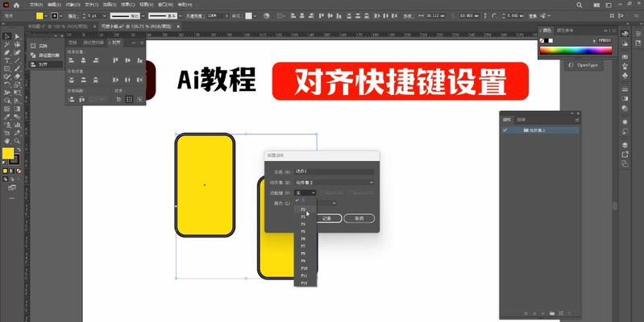Select F5 from the function key list
The image size is (644, 322).
click(304, 231)
